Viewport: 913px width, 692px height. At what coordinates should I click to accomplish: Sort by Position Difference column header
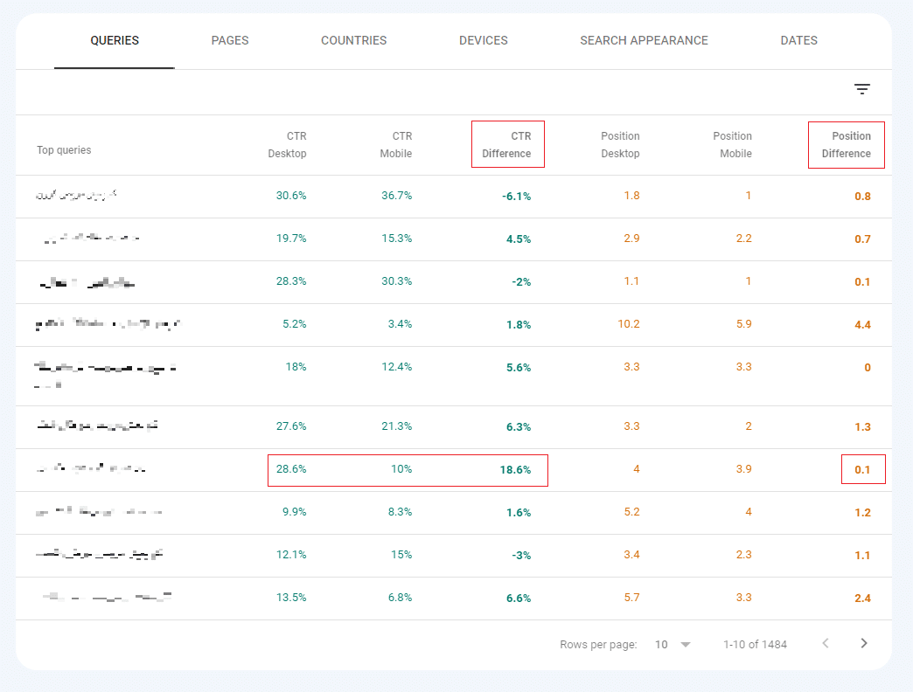pyautogui.click(x=846, y=145)
